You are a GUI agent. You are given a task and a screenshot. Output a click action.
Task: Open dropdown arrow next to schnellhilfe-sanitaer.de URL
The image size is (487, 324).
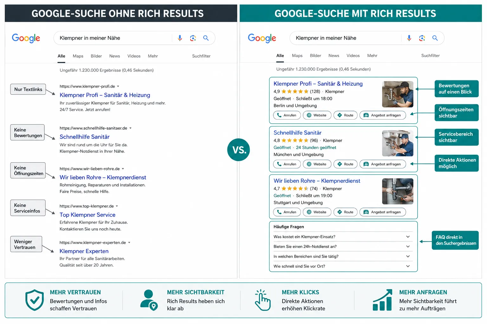(x=130, y=128)
